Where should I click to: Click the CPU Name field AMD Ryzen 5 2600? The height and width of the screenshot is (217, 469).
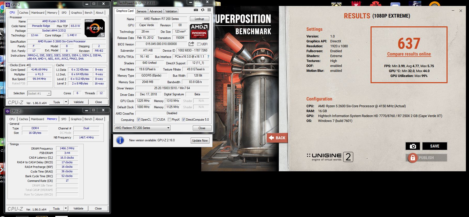pos(54,21)
